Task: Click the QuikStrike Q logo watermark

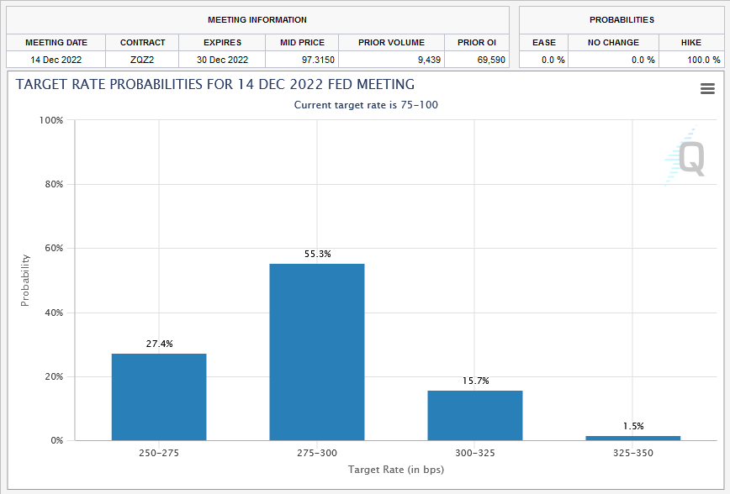Action: pos(690,157)
